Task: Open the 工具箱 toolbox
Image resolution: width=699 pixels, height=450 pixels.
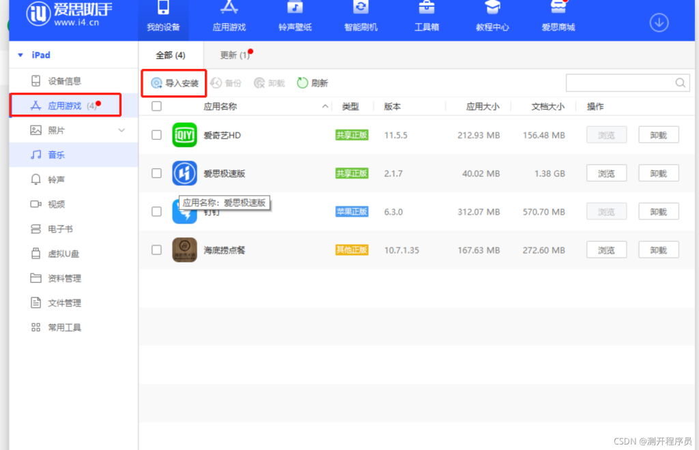Action: (x=427, y=18)
